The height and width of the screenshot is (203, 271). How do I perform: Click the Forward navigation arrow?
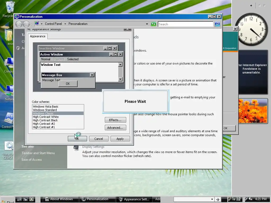click(x=26, y=24)
